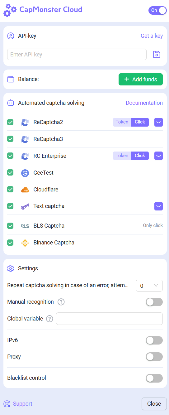
Task: Click the CapMonster Cloud gears logo
Action: [x=10, y=10]
